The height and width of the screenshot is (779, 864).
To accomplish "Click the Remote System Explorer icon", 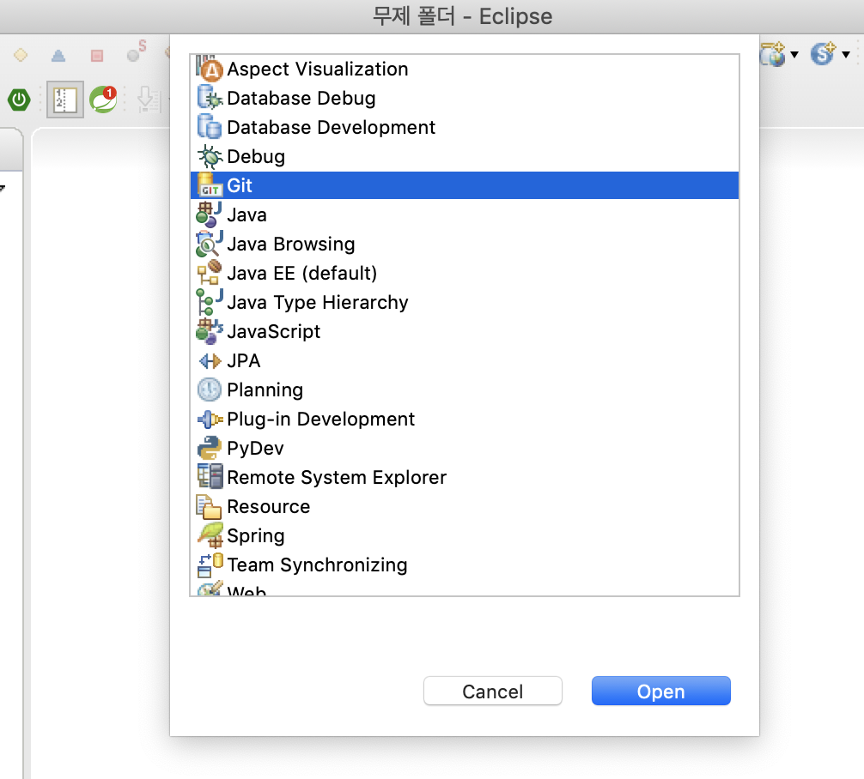I will pos(210,476).
